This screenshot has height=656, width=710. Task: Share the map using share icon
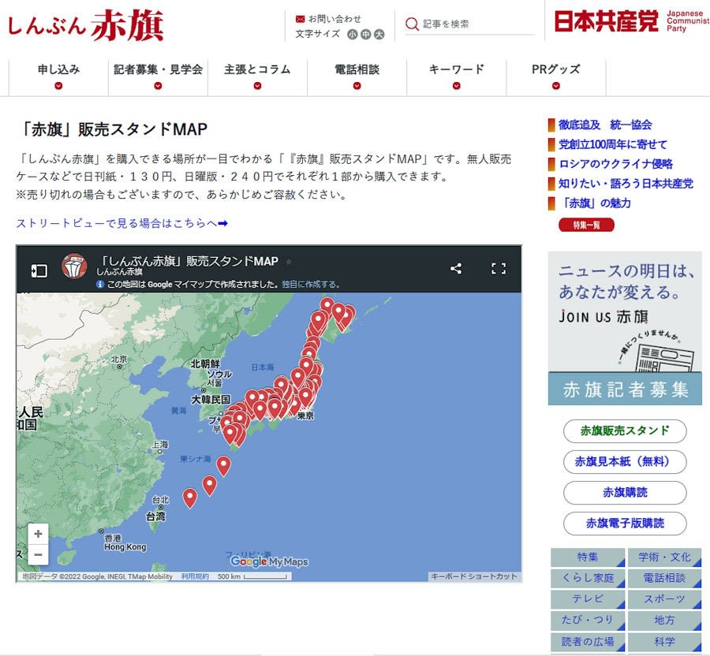(456, 269)
